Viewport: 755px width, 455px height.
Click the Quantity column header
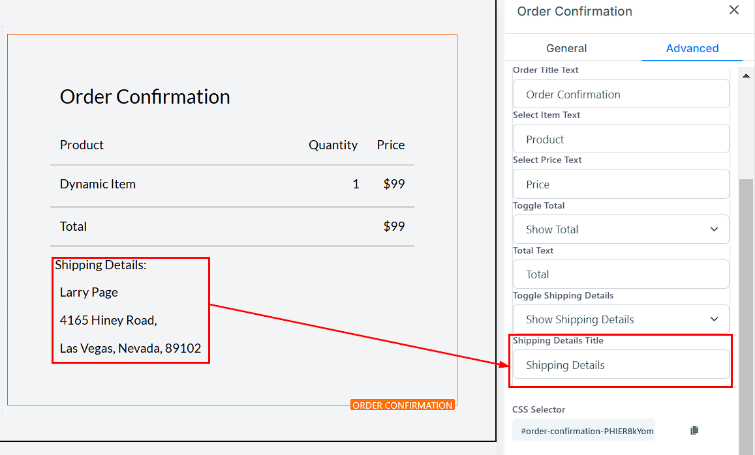(x=333, y=145)
